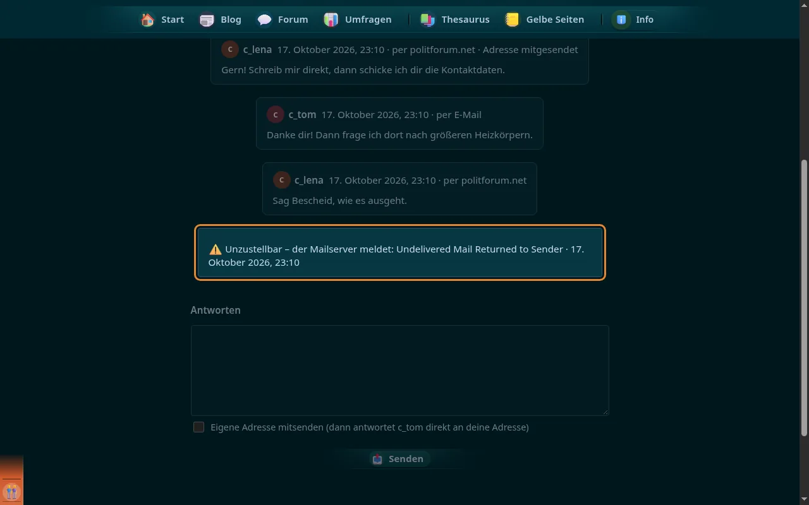Click username c_tom in the message header

point(302,115)
